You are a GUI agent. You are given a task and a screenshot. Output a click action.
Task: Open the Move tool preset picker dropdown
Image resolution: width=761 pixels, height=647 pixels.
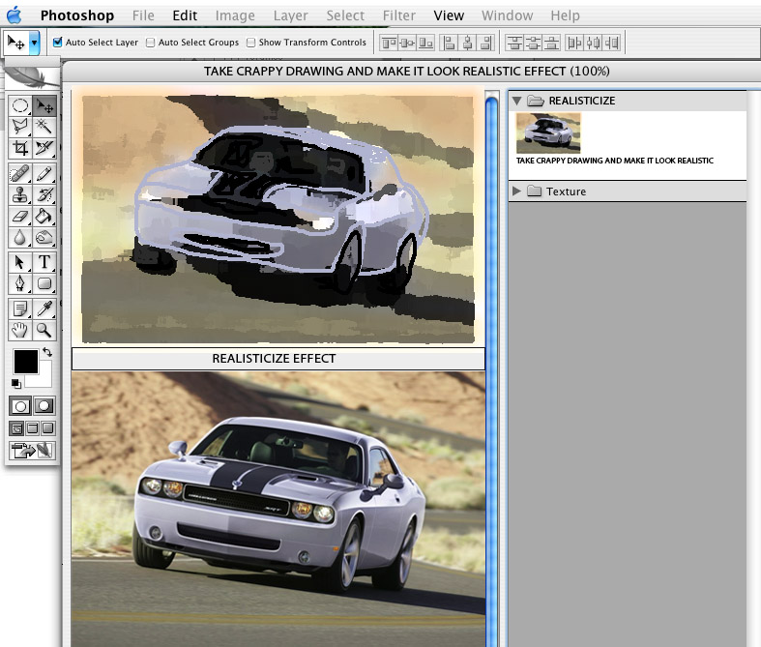34,43
